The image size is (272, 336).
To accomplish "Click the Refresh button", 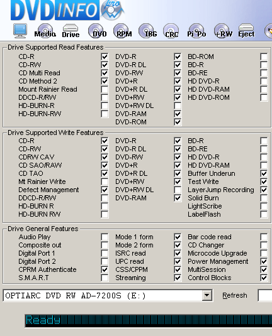I will pyautogui.click(x=235, y=296).
